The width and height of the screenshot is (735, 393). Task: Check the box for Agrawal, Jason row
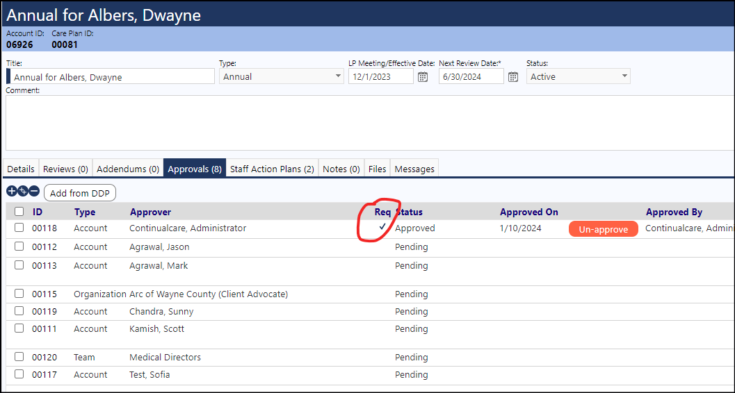click(x=19, y=246)
